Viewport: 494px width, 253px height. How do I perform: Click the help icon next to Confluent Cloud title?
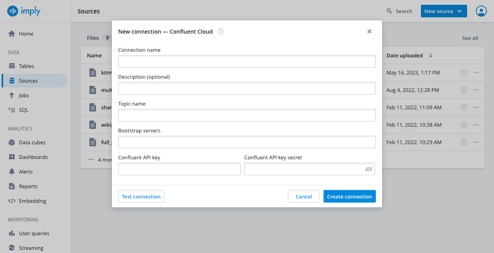tap(221, 32)
